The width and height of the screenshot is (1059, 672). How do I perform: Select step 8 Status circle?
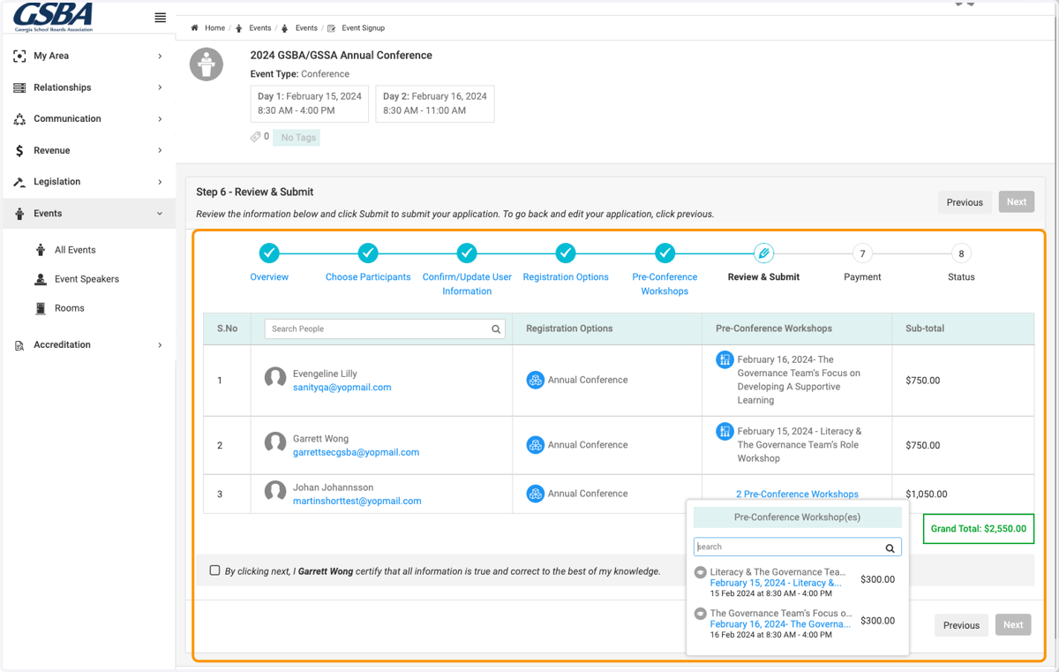[961, 253]
